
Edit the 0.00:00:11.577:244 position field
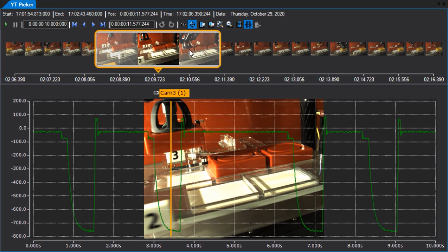(x=132, y=24)
